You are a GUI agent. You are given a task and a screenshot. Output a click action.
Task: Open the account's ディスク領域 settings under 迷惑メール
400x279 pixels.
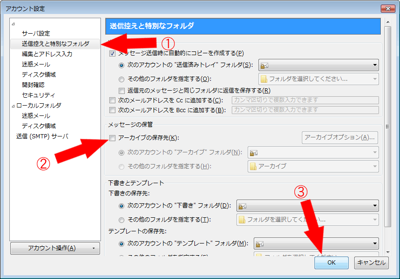[x=39, y=74]
